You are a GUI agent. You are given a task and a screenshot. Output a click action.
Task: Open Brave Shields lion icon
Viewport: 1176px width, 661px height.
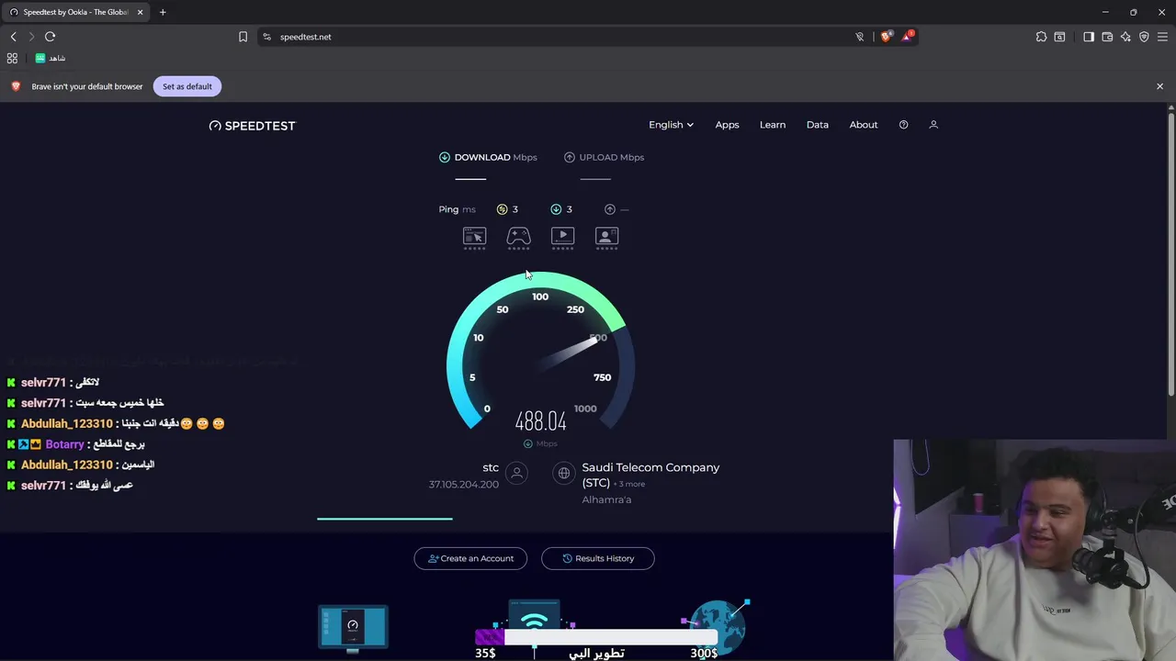(x=886, y=37)
